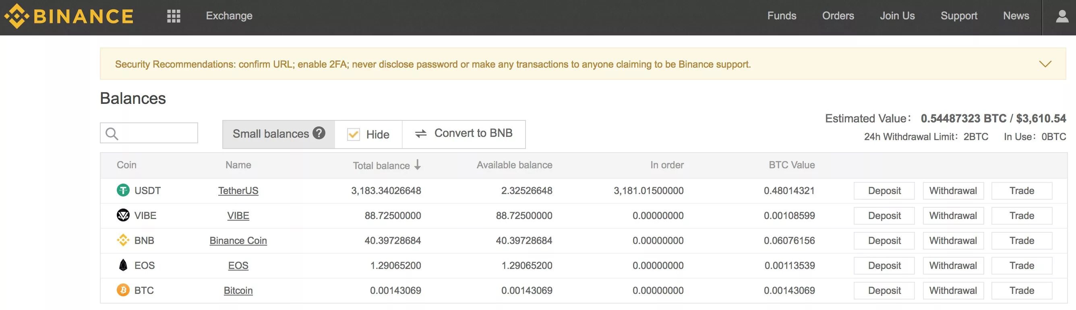1076x310 pixels.
Task: Click Withdrawal for BNB
Action: click(953, 241)
